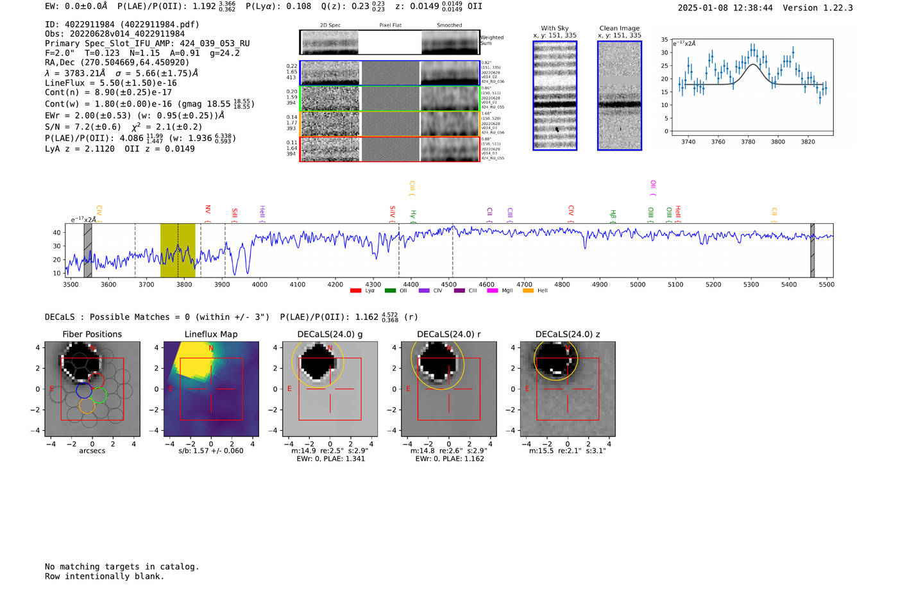Viewport: 898px width, 611px height.
Task: Click the Obs: 20220628v014_4022911984 line
Action: tap(115, 34)
